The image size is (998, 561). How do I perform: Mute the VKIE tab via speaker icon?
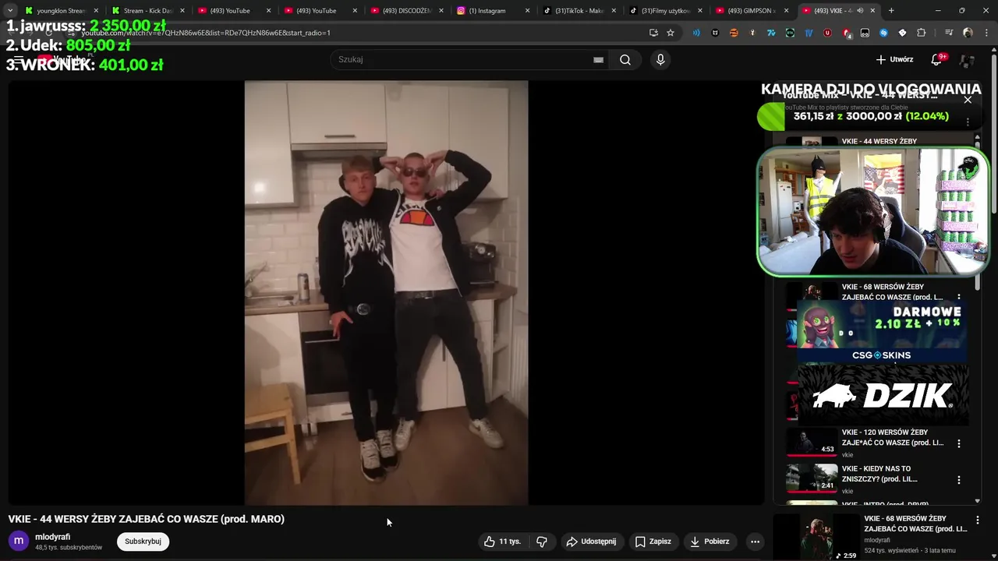pos(860,10)
